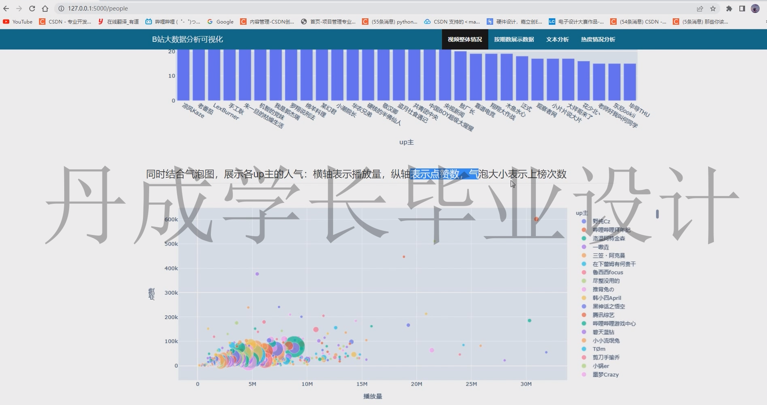This screenshot has height=405, width=767.
Task: Hide the 哔哩哔哩拜年纪 legend series
Action: (606, 230)
